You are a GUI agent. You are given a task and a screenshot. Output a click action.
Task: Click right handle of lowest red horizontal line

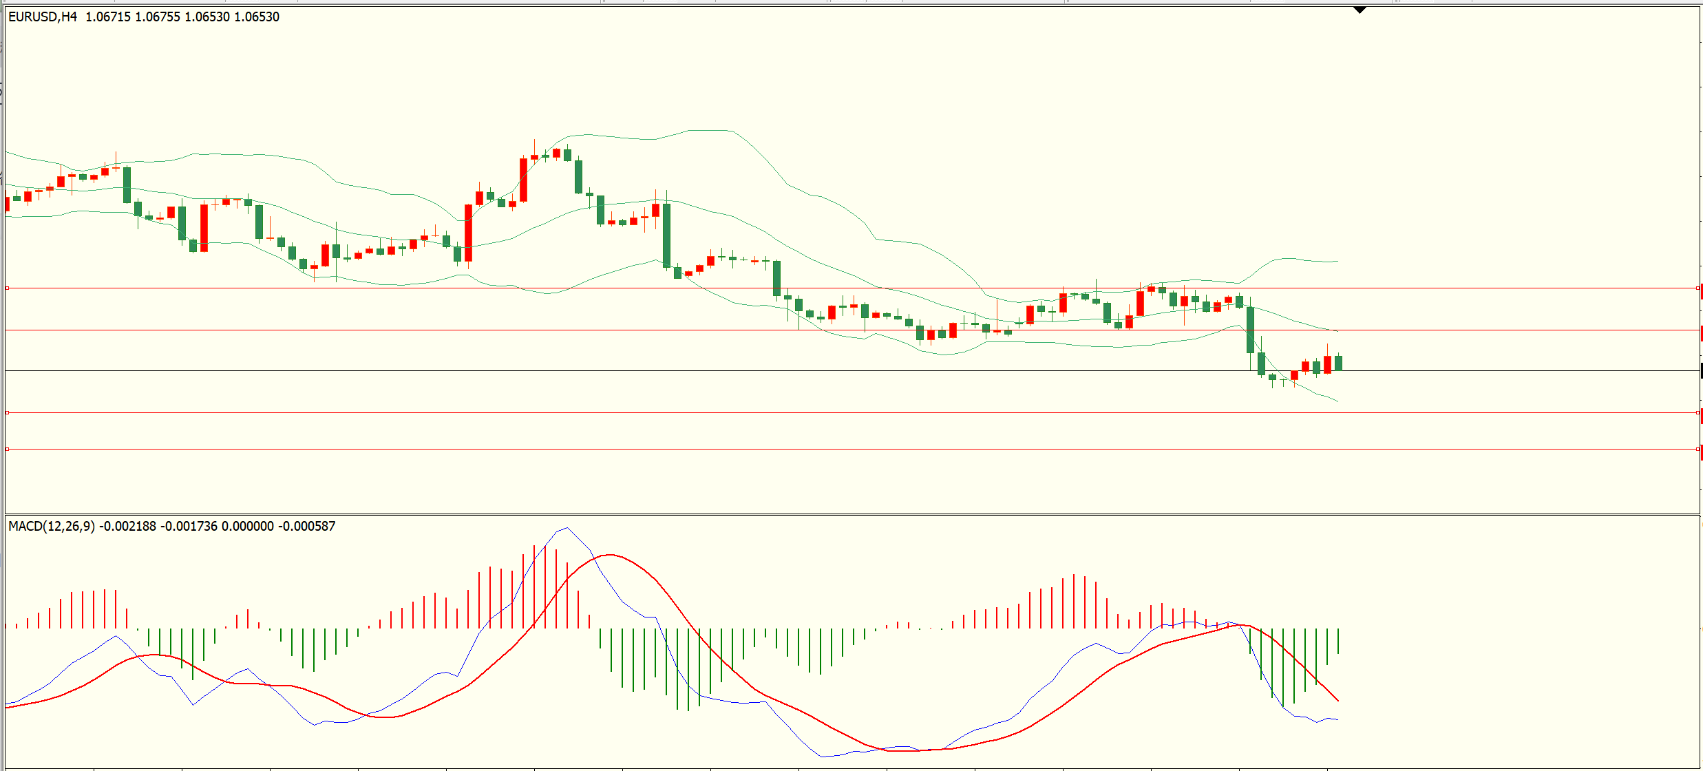coord(1697,449)
